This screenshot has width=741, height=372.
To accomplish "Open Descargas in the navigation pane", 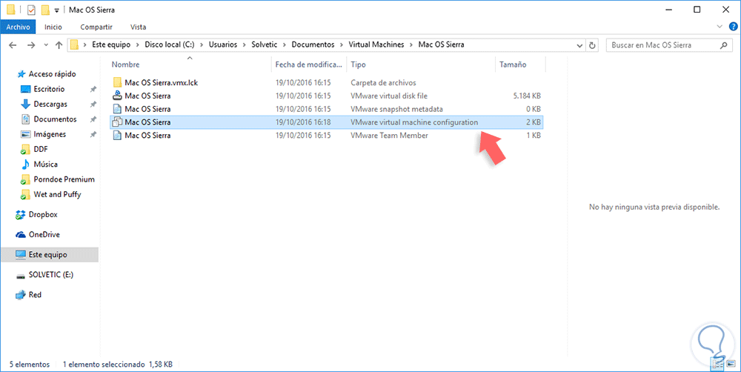I will (x=50, y=104).
